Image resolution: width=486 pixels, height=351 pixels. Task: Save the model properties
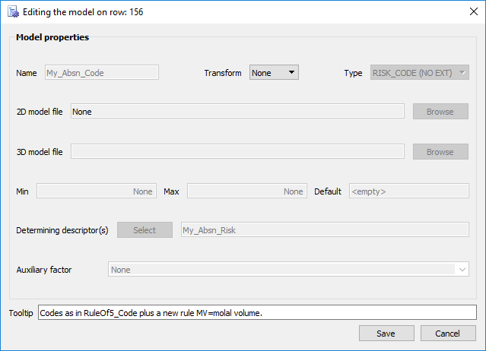click(x=386, y=333)
